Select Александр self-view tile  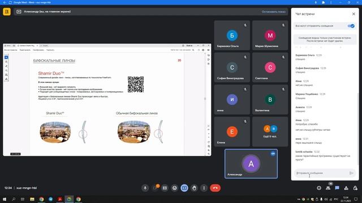coord(251,164)
